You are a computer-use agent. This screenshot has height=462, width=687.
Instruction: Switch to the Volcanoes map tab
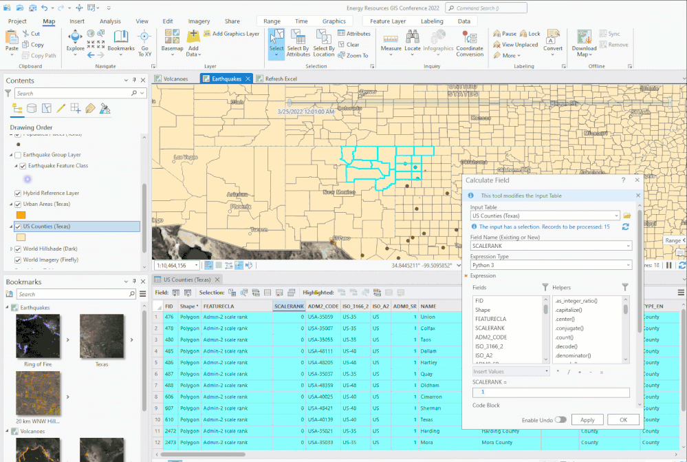point(175,78)
